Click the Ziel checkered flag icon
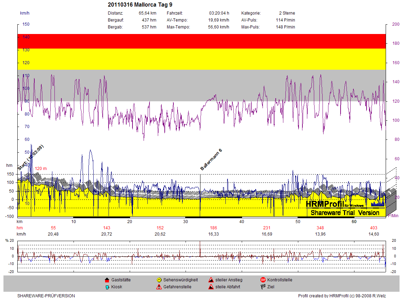This screenshot has height=298, width=403. click(263, 287)
